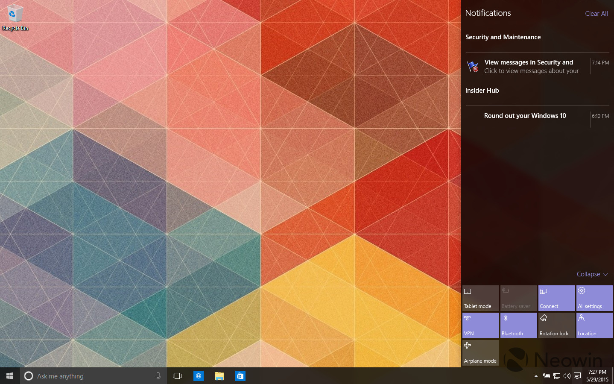Clear All notifications
The image size is (614, 384).
(596, 14)
